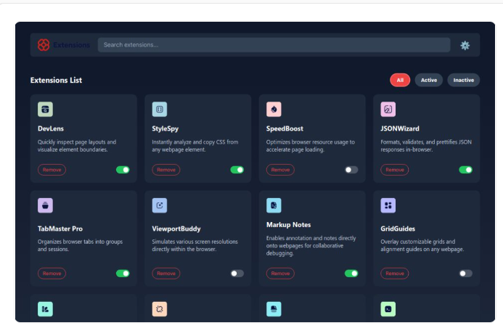503x336 pixels.
Task: Click the GridGuides extension icon
Action: coord(388,205)
